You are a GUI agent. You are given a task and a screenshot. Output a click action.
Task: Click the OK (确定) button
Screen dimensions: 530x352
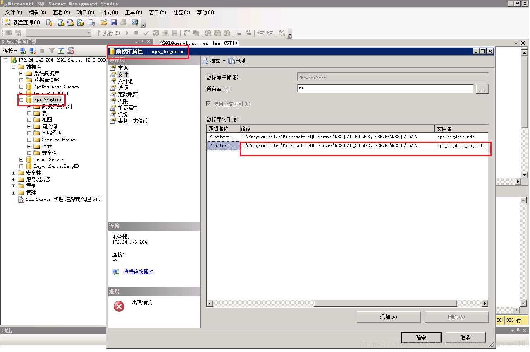point(421,338)
